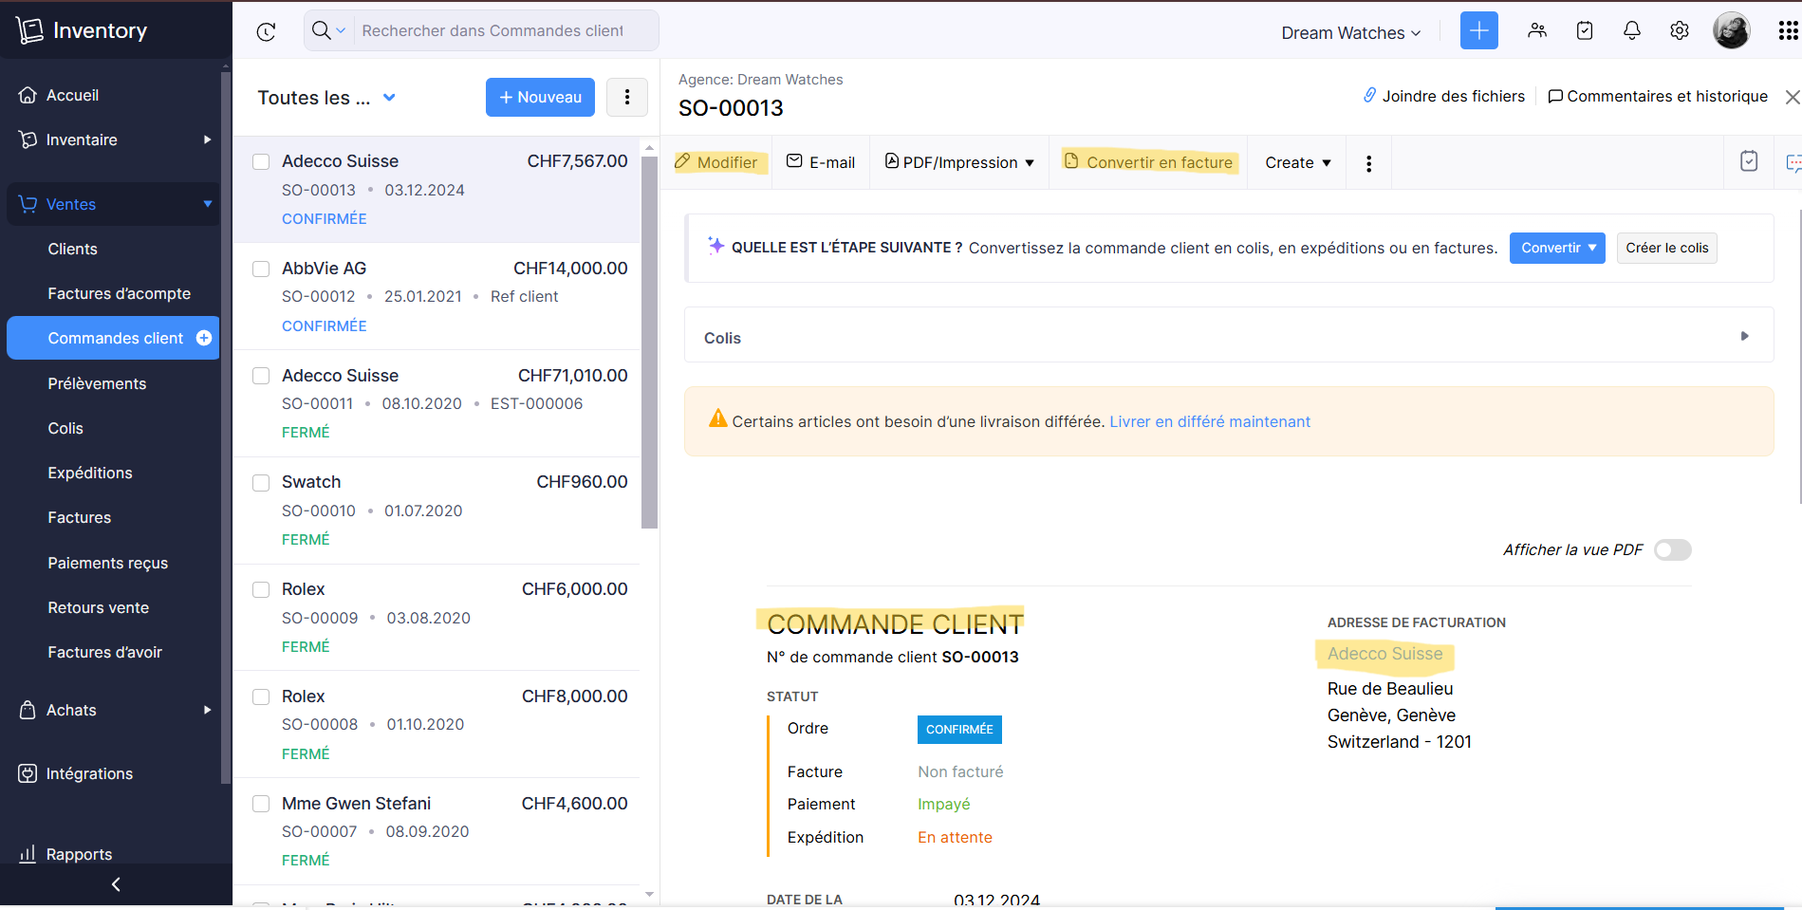
Task: Click the Nouveau button
Action: [x=540, y=97]
